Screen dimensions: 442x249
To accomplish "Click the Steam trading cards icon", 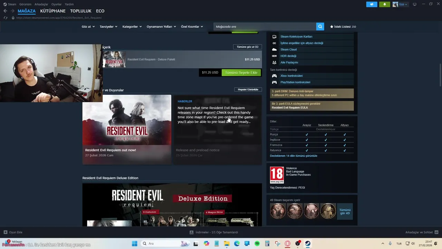I will (x=274, y=37).
